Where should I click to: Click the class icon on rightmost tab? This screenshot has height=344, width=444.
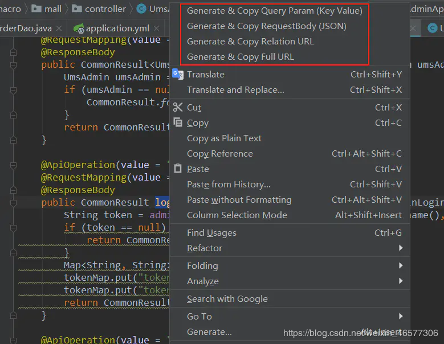pyautogui.click(x=433, y=28)
